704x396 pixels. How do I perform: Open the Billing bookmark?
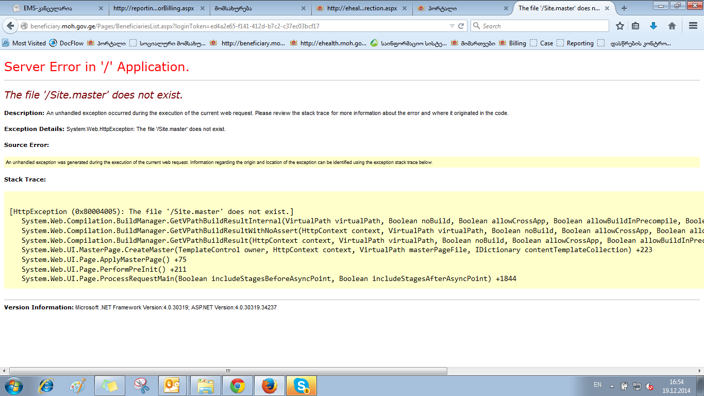(513, 43)
